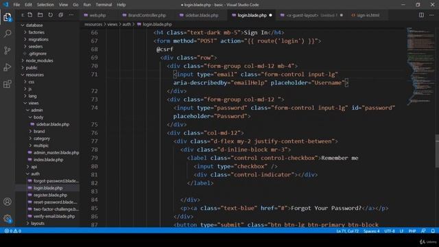
Task: Open the Search view icon
Action: coord(8,34)
